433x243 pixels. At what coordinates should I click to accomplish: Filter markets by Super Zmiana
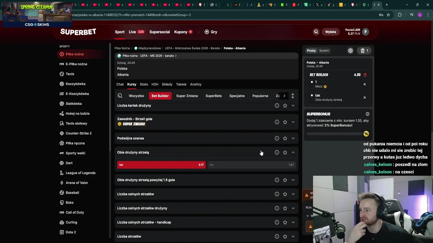[187, 96]
